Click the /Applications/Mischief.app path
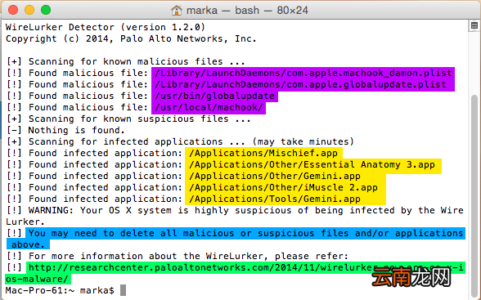The image size is (481, 300). (x=263, y=153)
